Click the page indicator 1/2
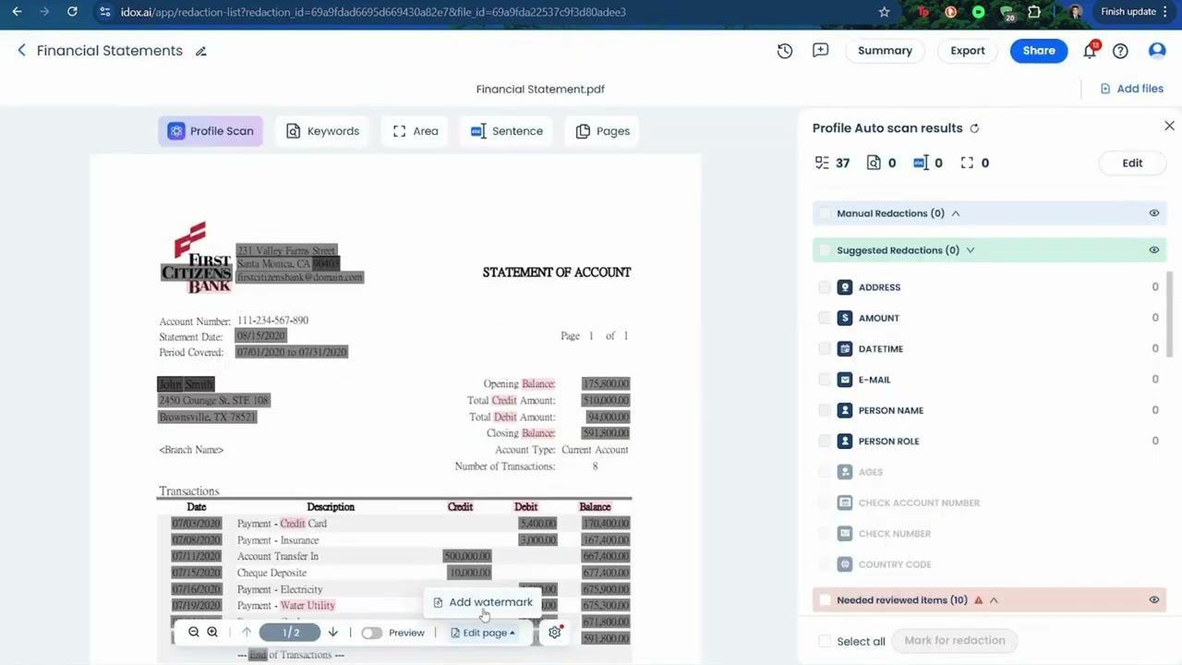Image resolution: width=1182 pixels, height=665 pixels. coord(291,633)
